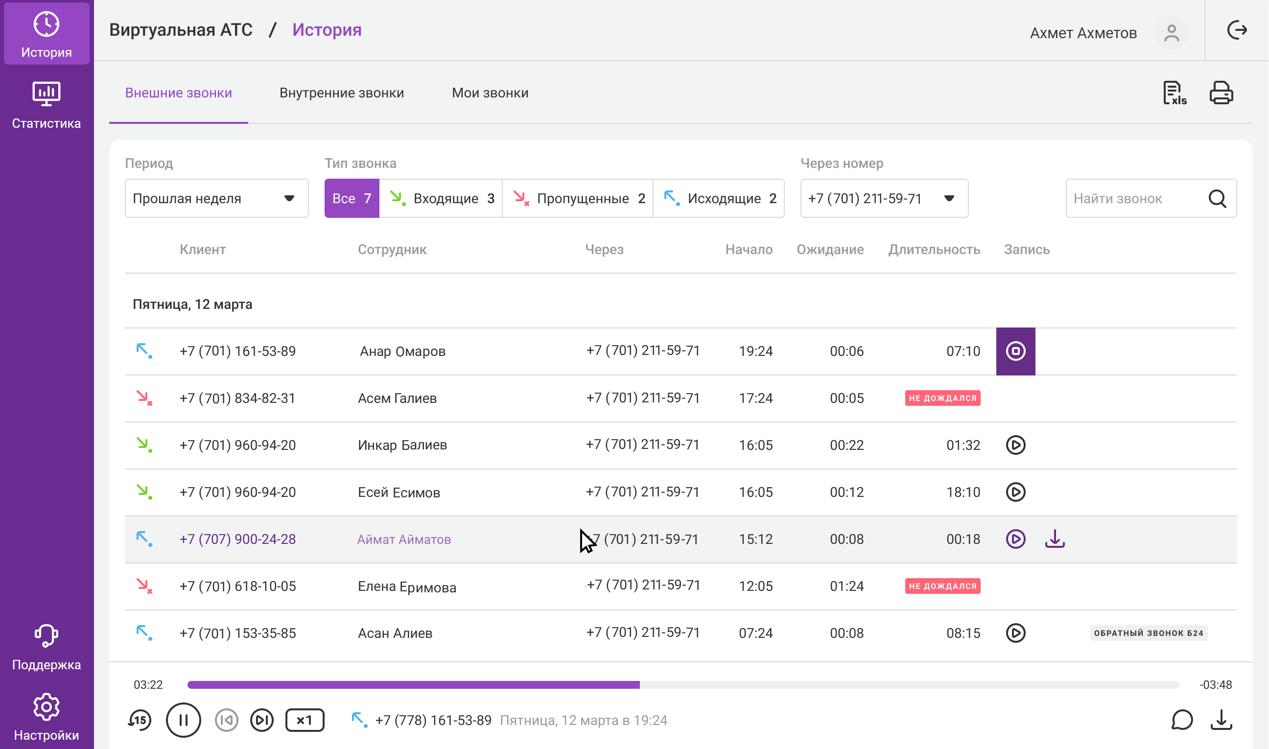
Task: Click the Пятница, 12 марта date heading
Action: coord(192,304)
